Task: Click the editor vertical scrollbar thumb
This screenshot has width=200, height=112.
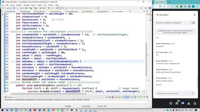Action: pos(146,59)
